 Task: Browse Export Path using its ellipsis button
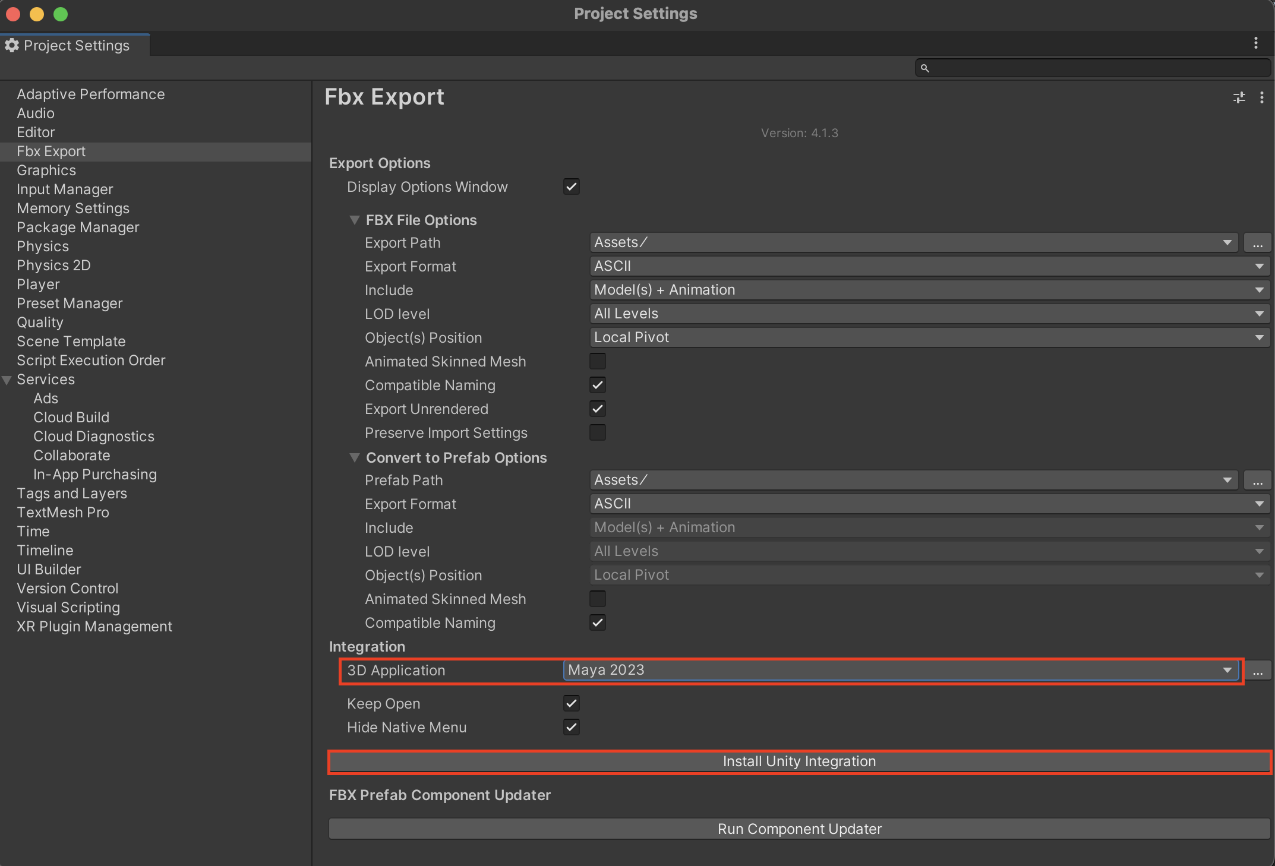1257,242
